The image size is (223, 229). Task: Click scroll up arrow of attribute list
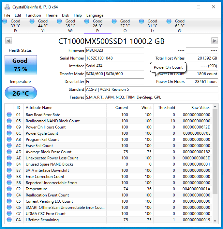215,107
